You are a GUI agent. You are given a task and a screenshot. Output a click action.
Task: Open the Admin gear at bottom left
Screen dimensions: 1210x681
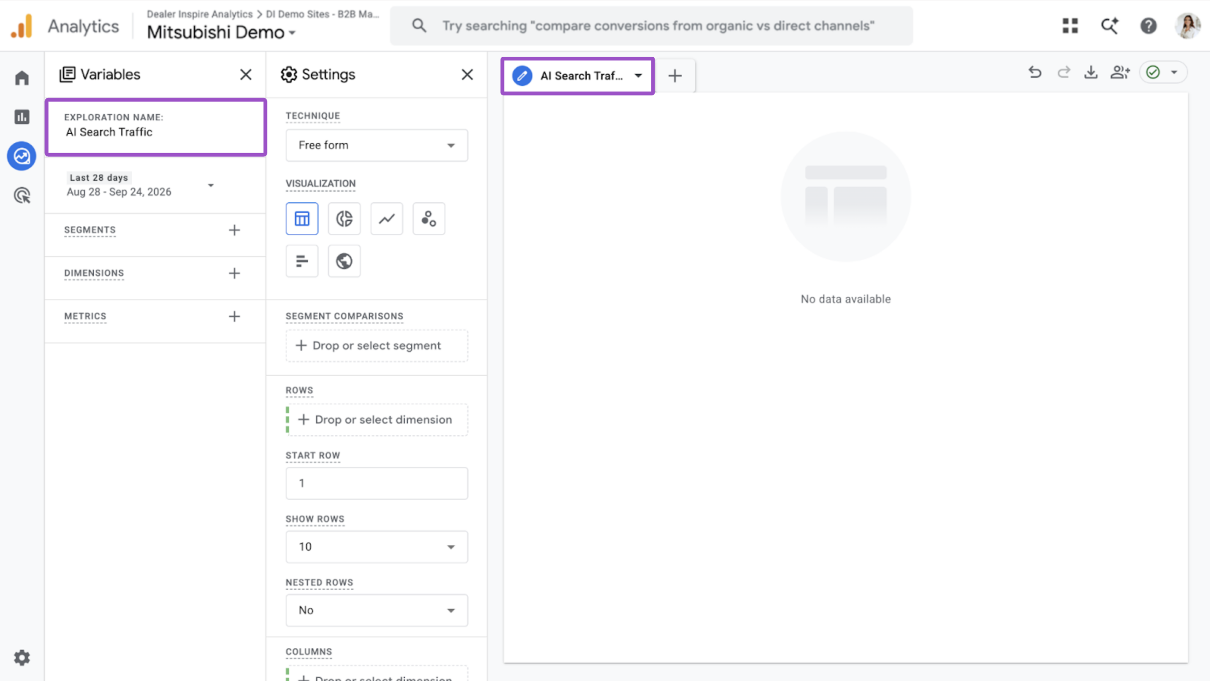pyautogui.click(x=22, y=657)
